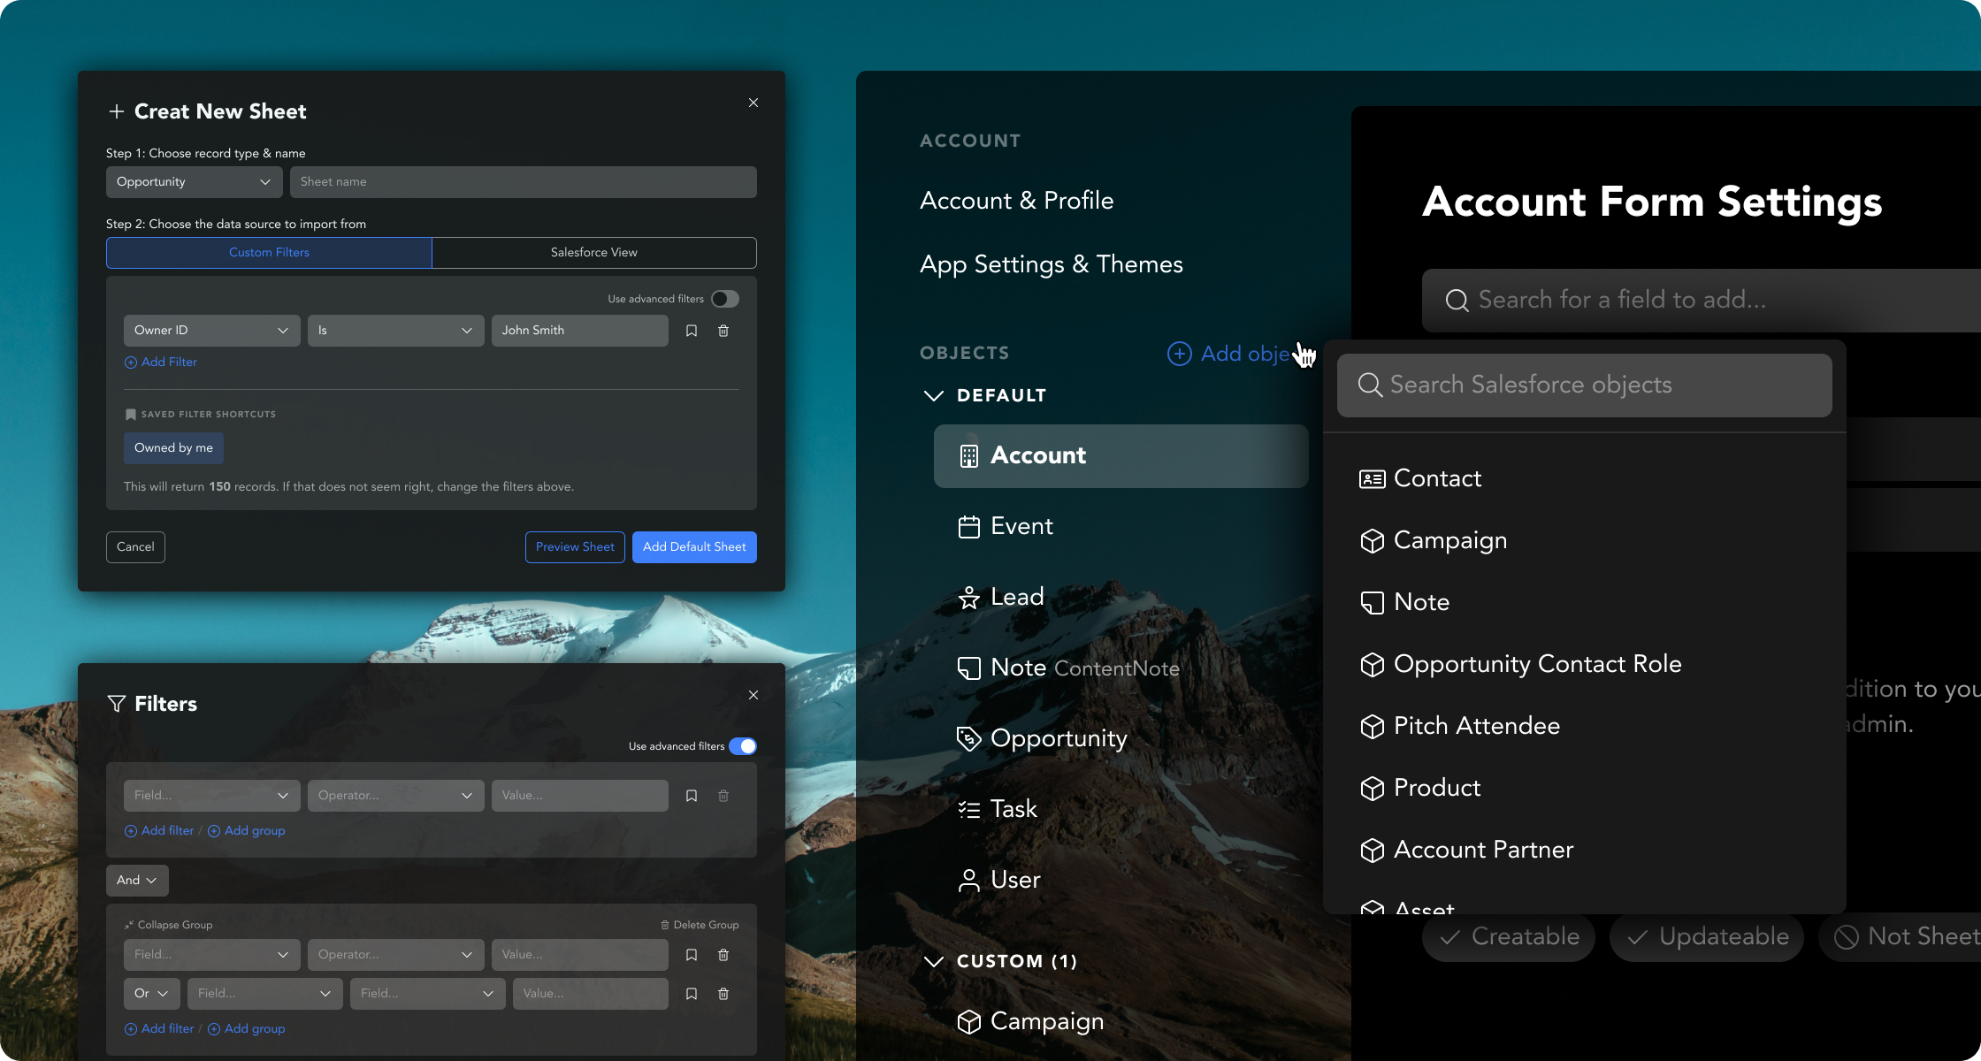
Task: Toggle the Creatable filter chip
Action: (1508, 937)
